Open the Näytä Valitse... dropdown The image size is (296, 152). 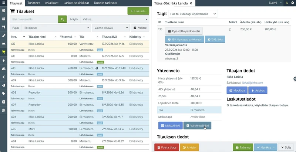[115, 19]
